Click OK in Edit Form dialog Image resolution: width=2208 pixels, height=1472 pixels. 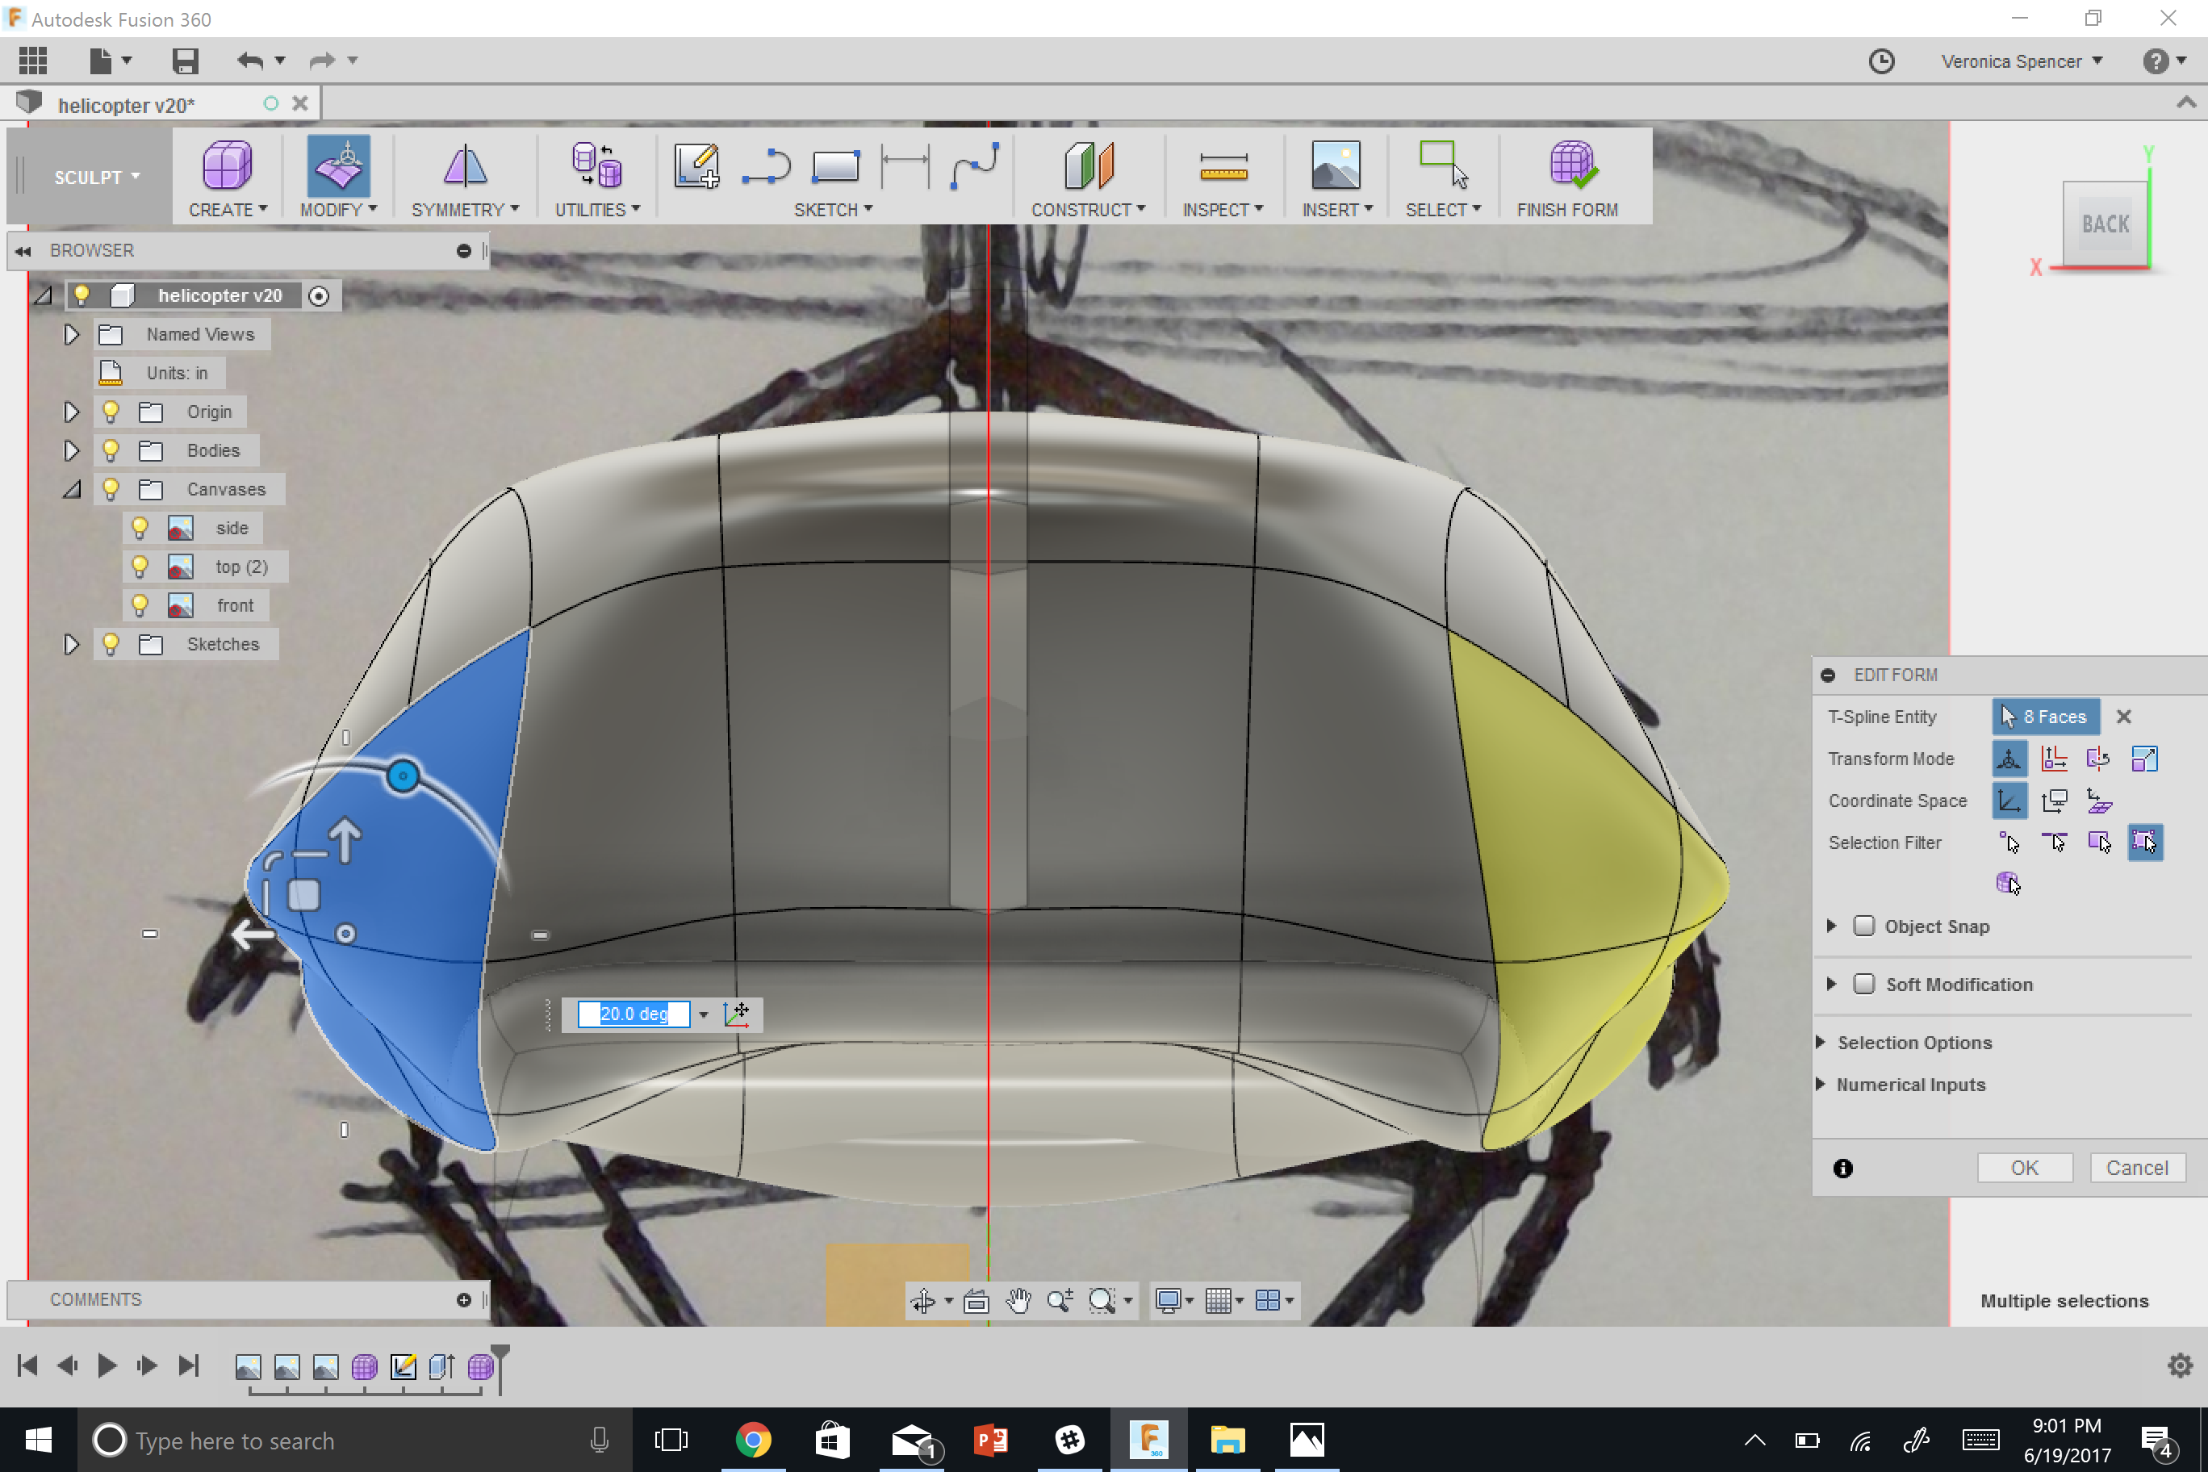point(2024,1168)
